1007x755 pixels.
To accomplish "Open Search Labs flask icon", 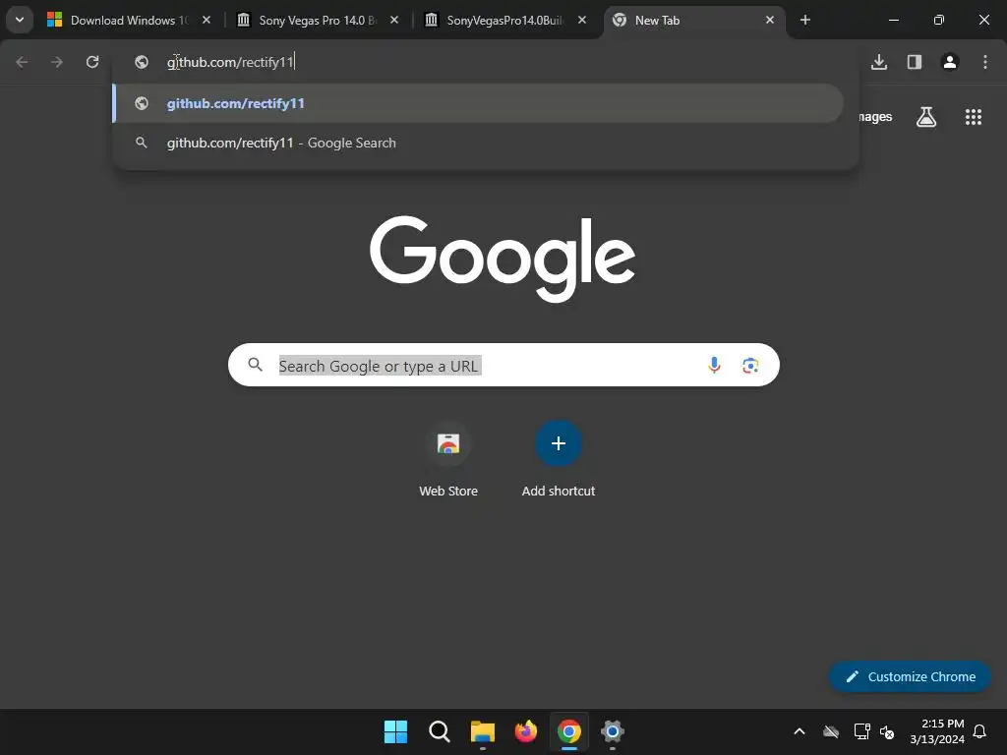I will [926, 117].
